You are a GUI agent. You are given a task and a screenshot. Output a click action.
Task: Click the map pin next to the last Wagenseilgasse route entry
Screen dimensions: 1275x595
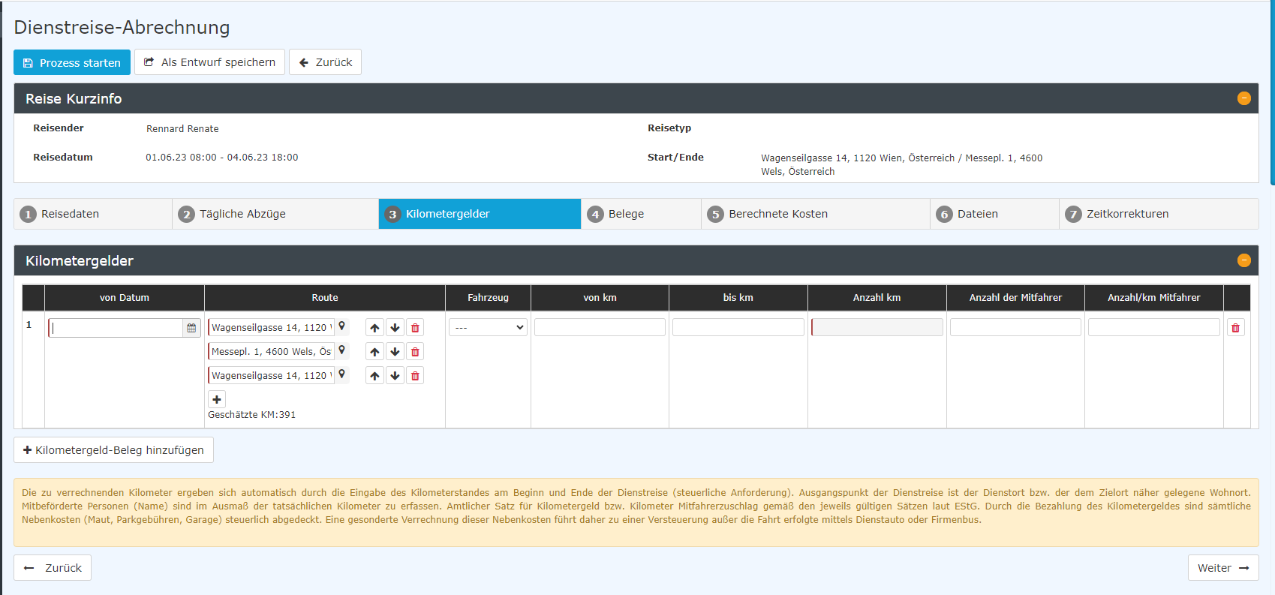pyautogui.click(x=341, y=374)
